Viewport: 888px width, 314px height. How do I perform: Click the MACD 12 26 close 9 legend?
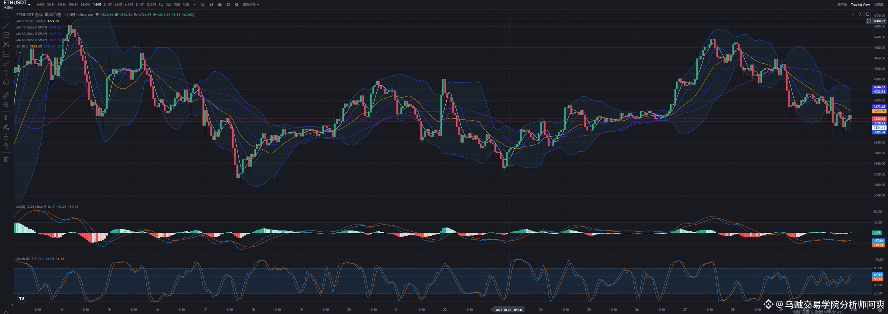point(47,207)
